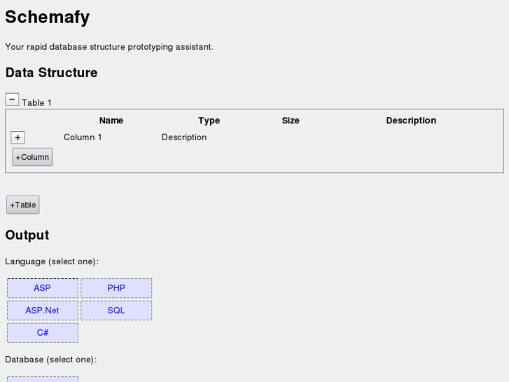Collapse Table 1 with the minus button

pos(12,100)
